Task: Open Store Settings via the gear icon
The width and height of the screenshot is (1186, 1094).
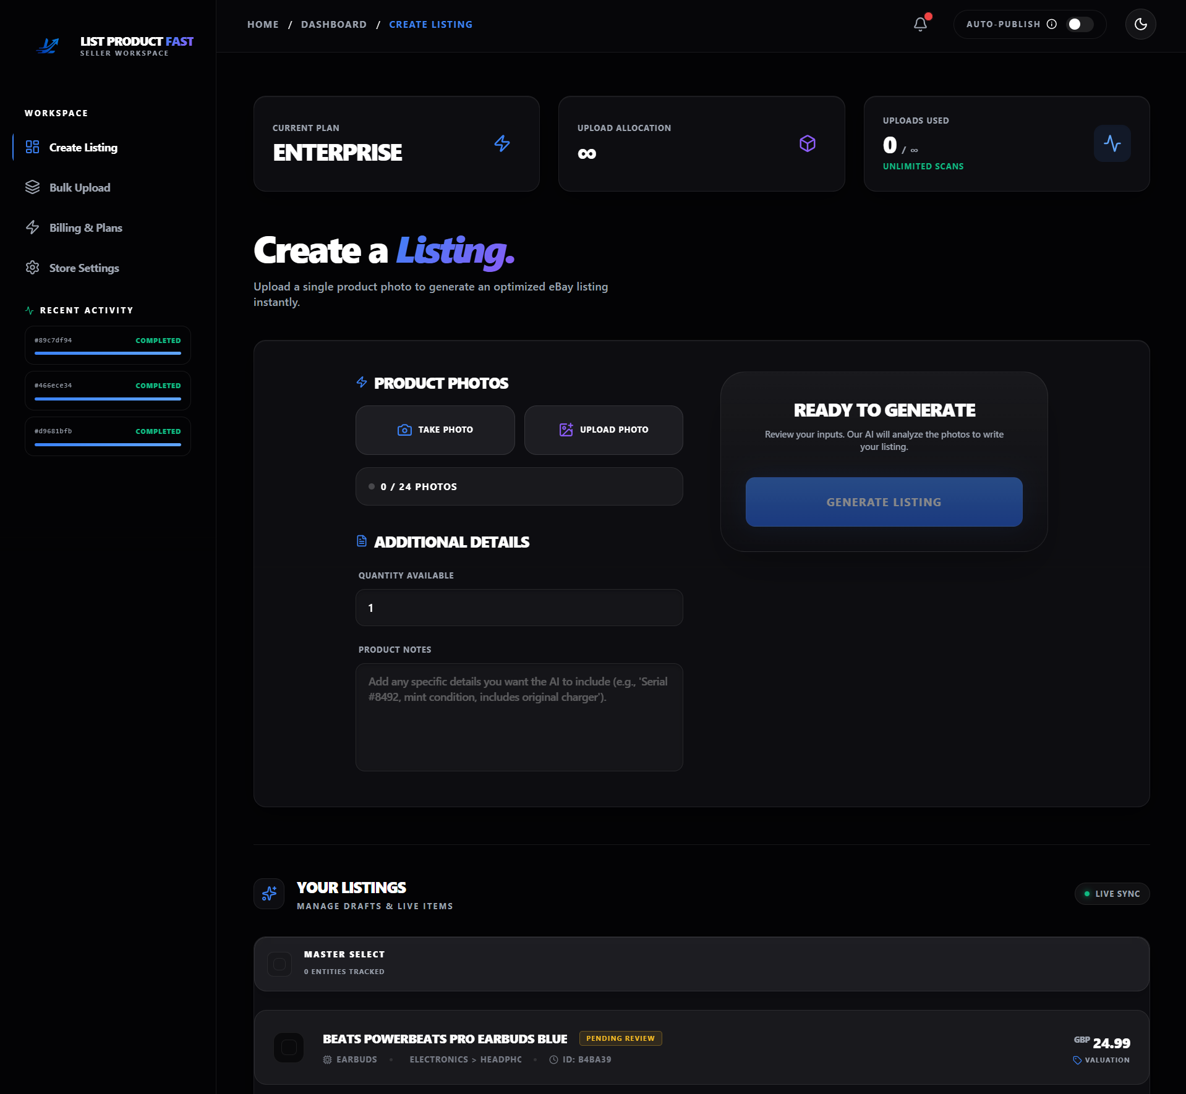Action: 33,267
